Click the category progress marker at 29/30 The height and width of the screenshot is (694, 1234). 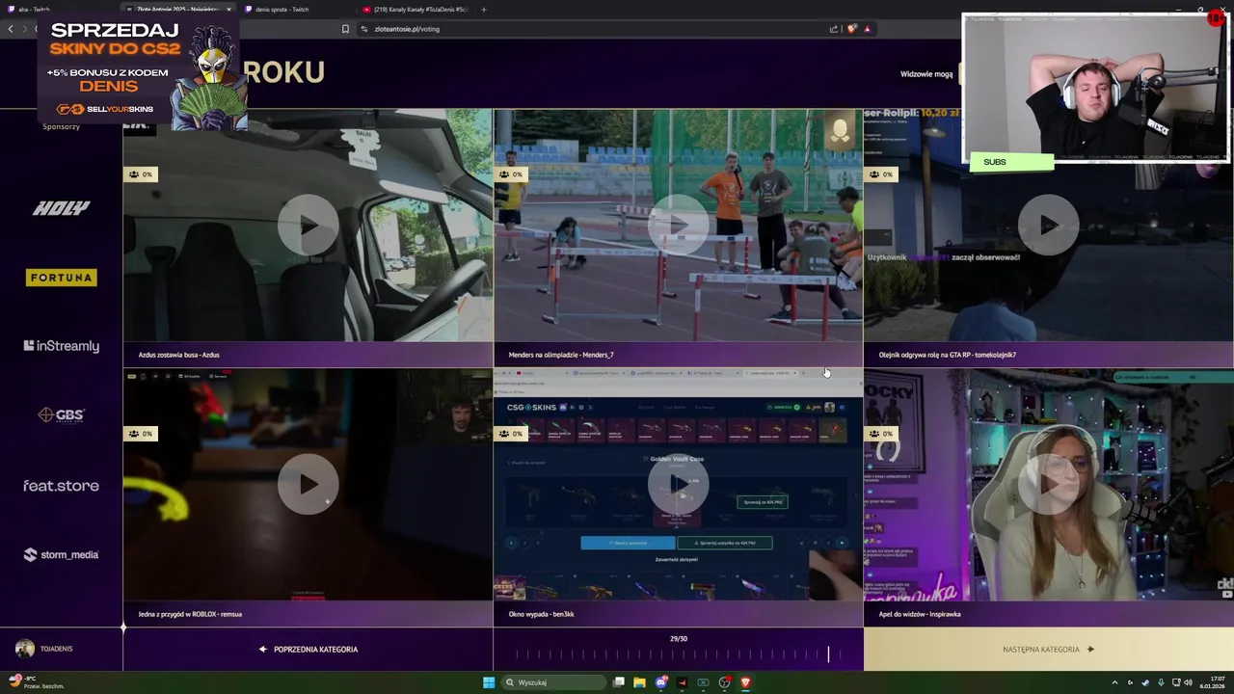[828, 654]
